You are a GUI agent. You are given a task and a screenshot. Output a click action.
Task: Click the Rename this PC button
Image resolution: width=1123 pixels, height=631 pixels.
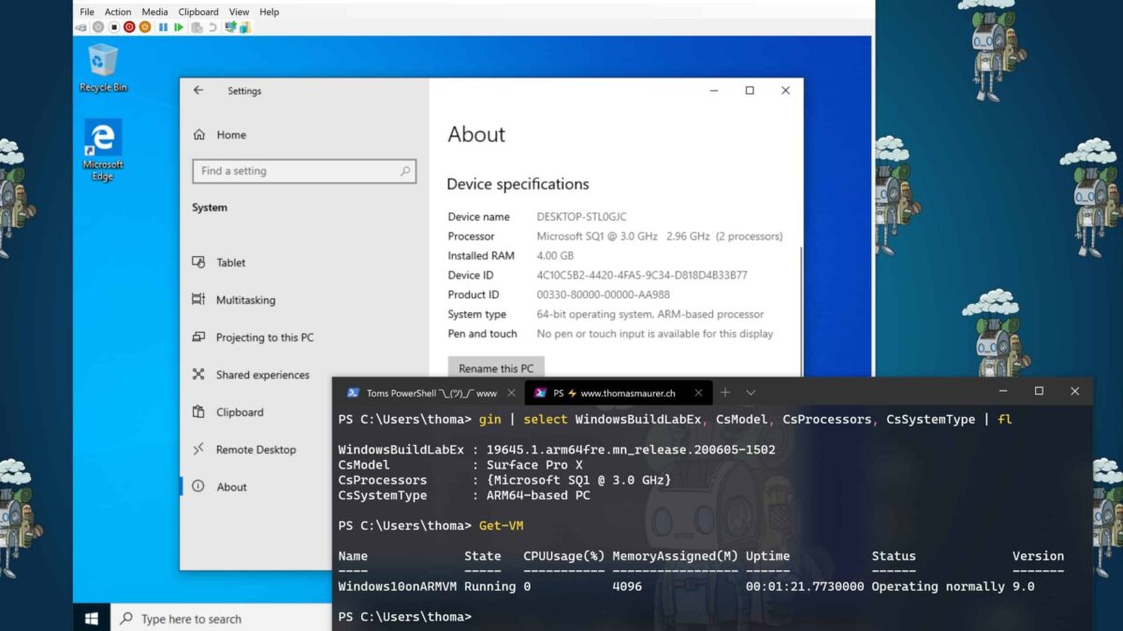coord(496,368)
